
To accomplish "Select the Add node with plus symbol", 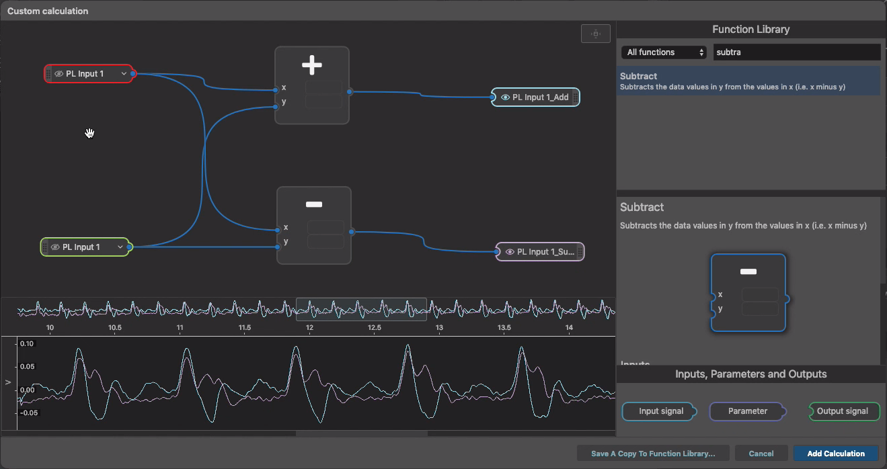I will tap(311, 65).
